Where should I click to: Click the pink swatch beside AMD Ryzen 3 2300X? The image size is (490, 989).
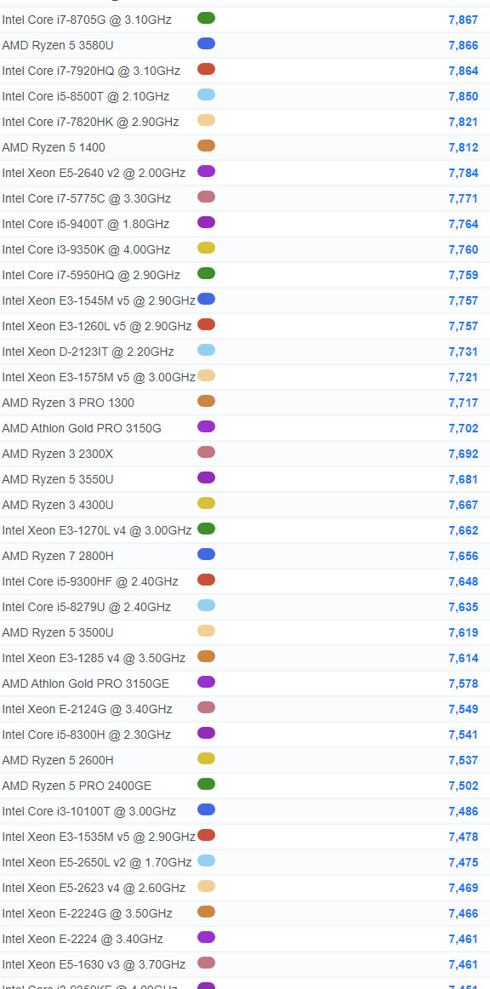(x=206, y=452)
